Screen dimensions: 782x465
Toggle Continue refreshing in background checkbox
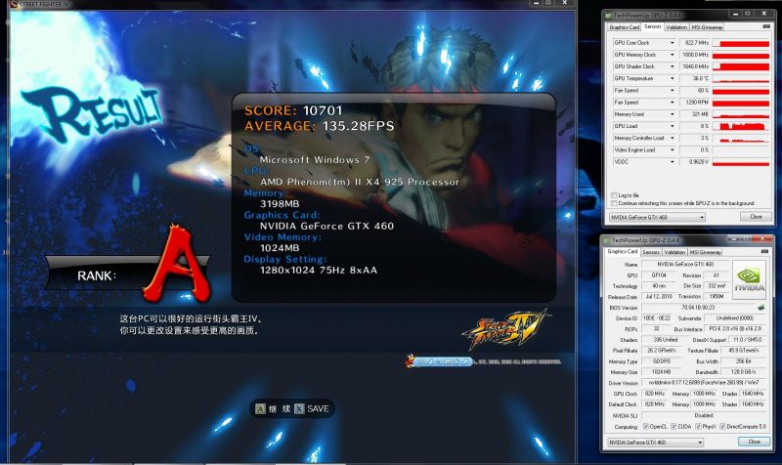pos(614,203)
